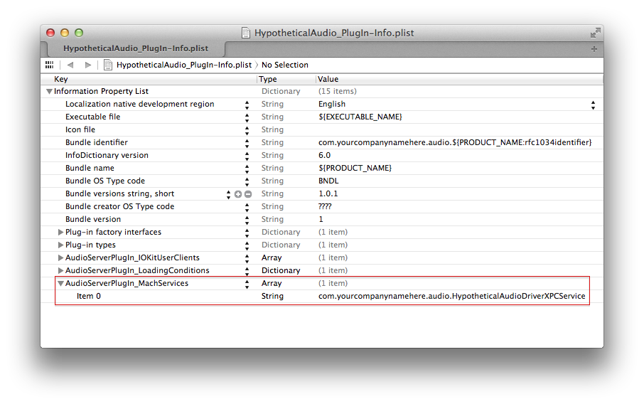Screen dimensions: 644x404
Task: Expand AudioServerPlugIn_IOKitUserClients
Action: point(60,258)
